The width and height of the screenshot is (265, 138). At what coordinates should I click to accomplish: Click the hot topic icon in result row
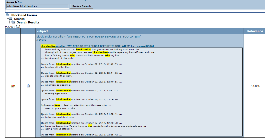pyautogui.click(x=12, y=86)
